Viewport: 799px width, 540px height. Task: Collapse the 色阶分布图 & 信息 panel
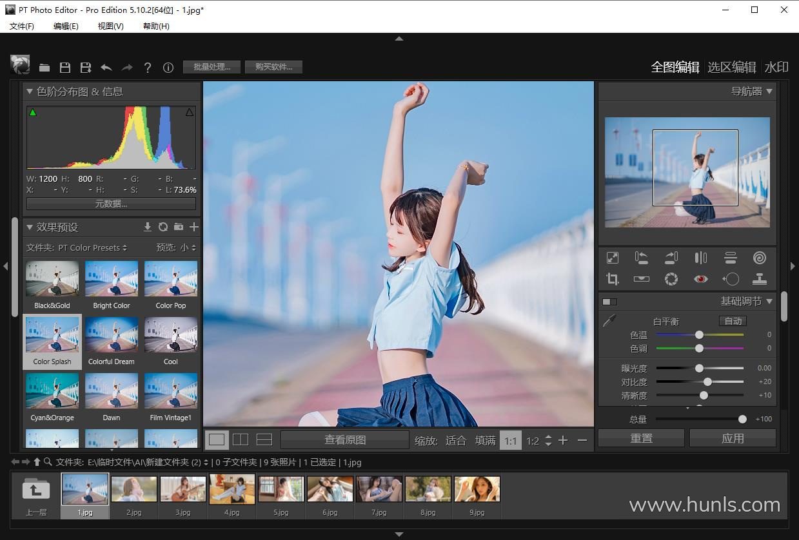point(30,92)
